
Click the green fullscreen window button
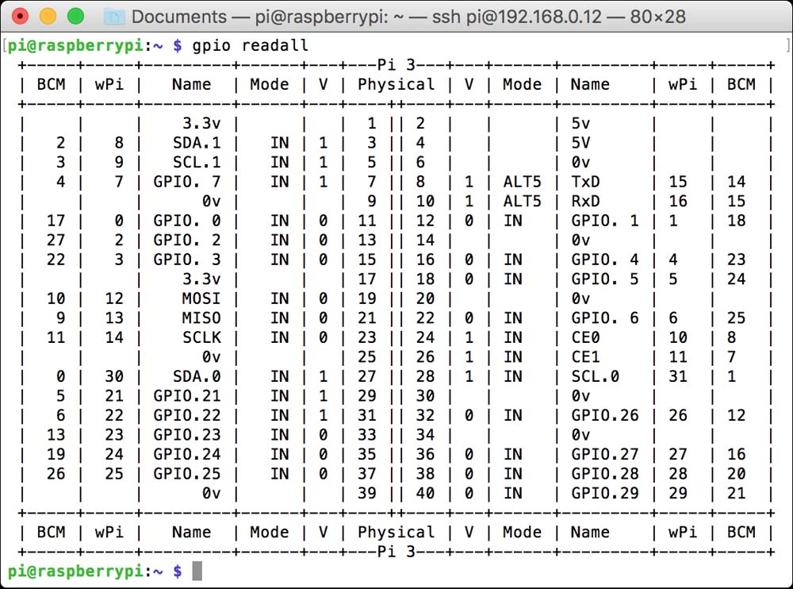click(x=75, y=16)
